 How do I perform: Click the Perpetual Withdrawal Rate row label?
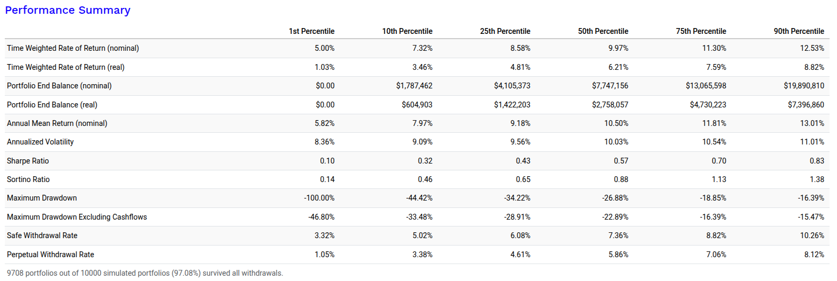pos(50,255)
